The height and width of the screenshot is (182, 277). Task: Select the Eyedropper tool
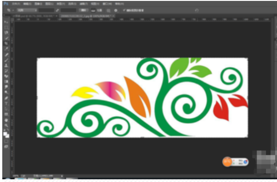tap(6, 49)
